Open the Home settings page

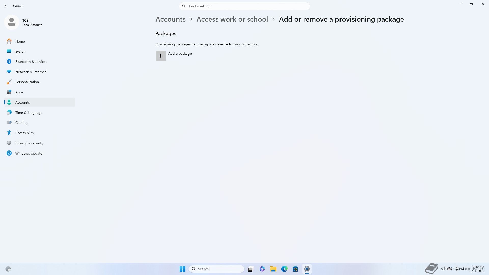(20, 41)
